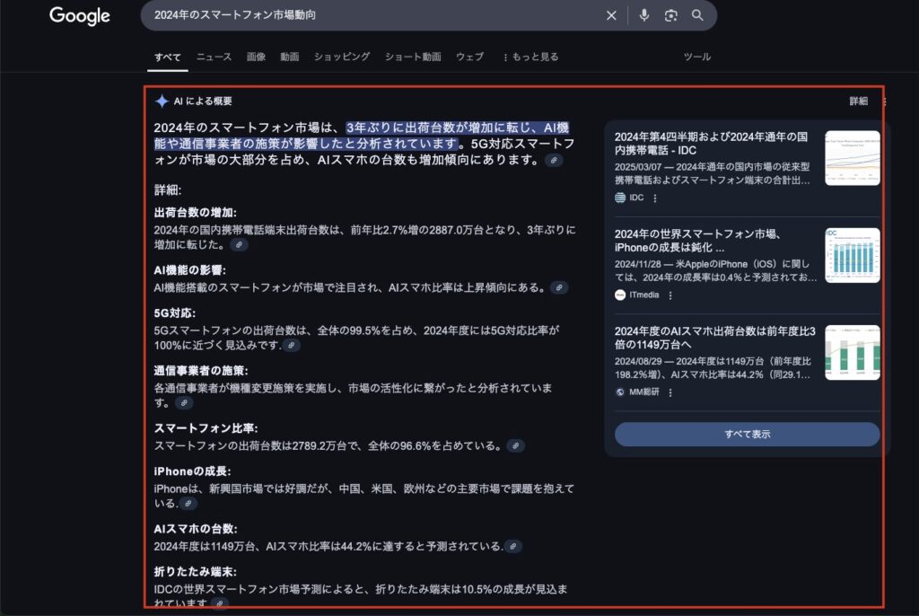919x616 pixels.
Task: Click the IDC article chart thumbnail
Action: pyautogui.click(x=853, y=158)
